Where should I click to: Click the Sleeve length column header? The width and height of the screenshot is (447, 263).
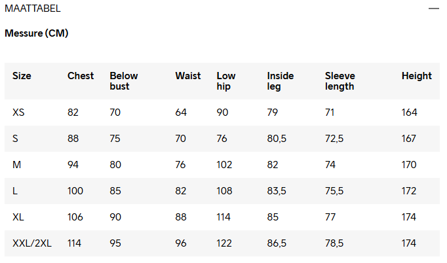(340, 81)
